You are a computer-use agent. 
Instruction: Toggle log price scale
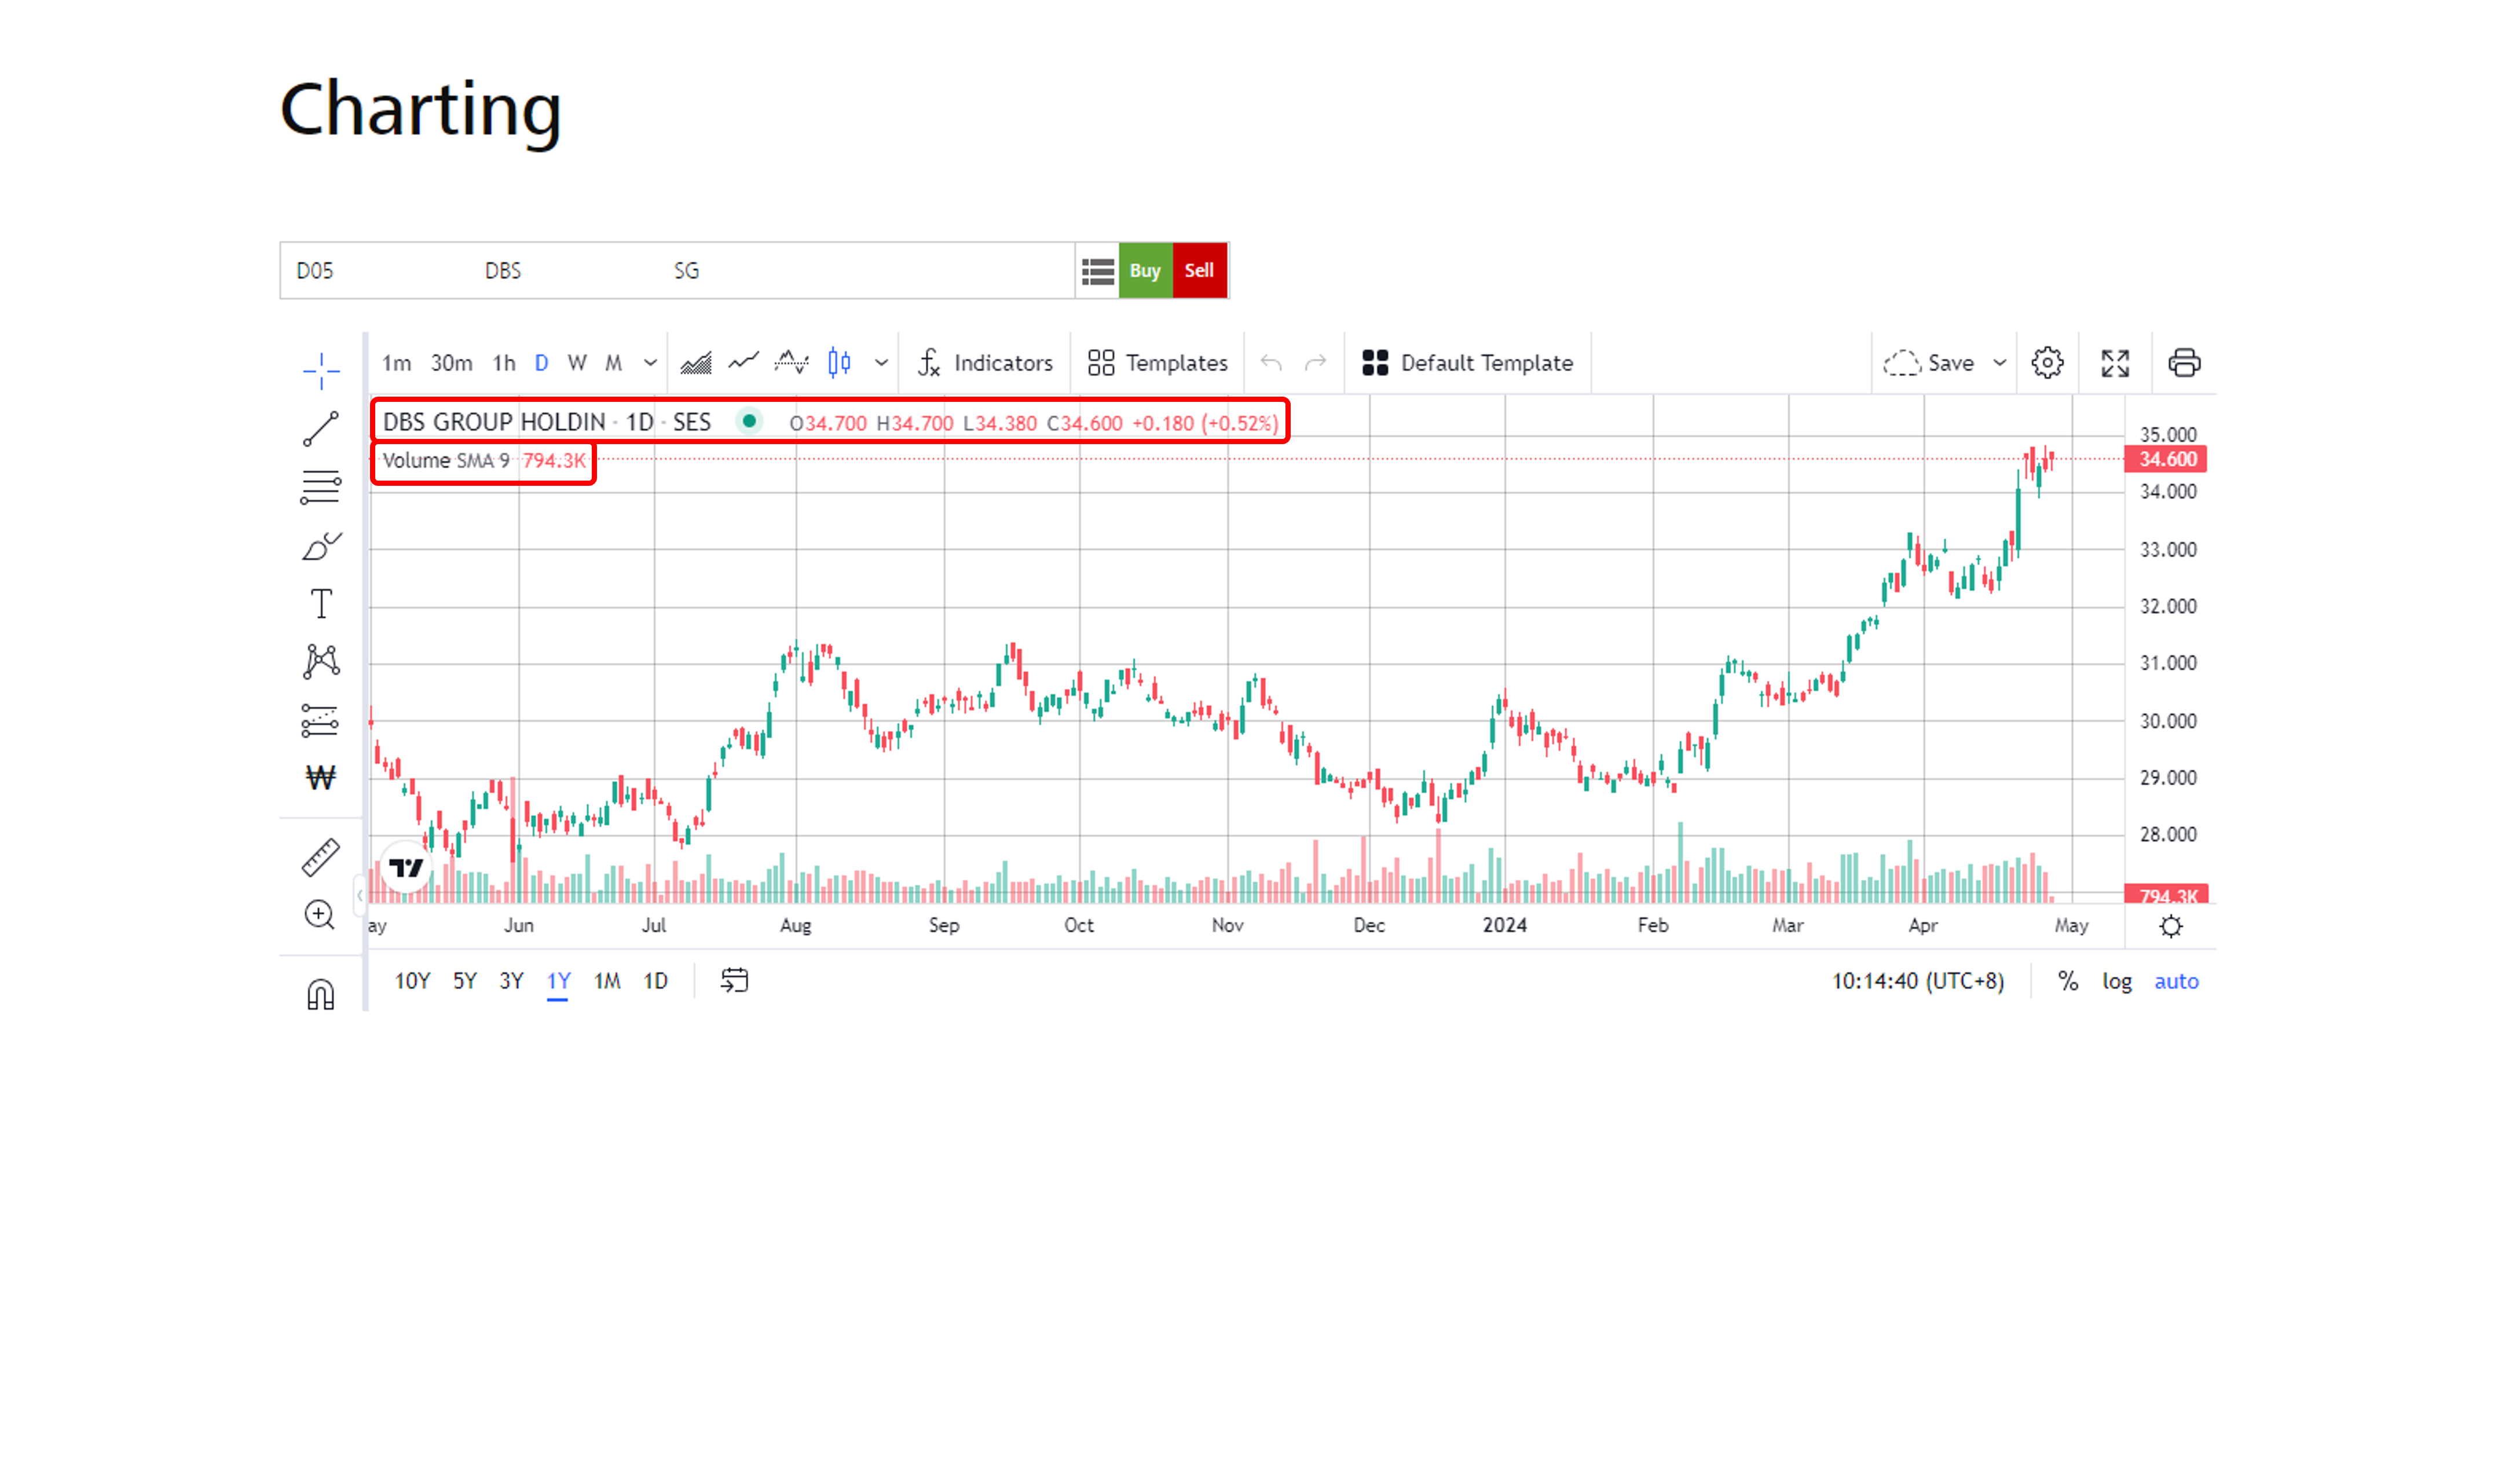point(2116,981)
